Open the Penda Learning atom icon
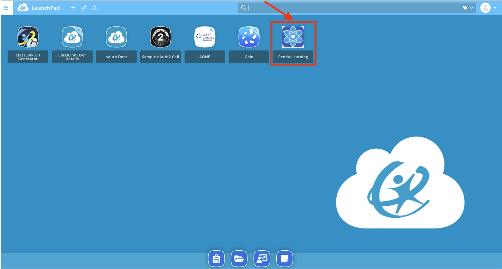Screen dimensions: 502x269 (293, 37)
